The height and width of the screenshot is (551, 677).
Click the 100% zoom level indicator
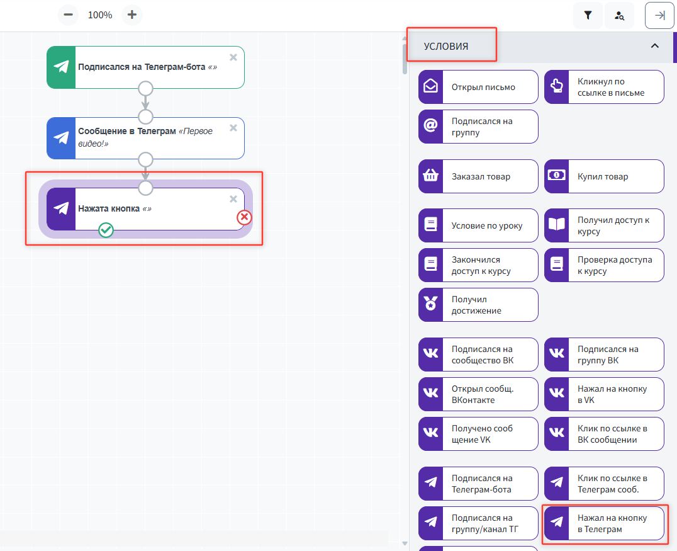(100, 15)
